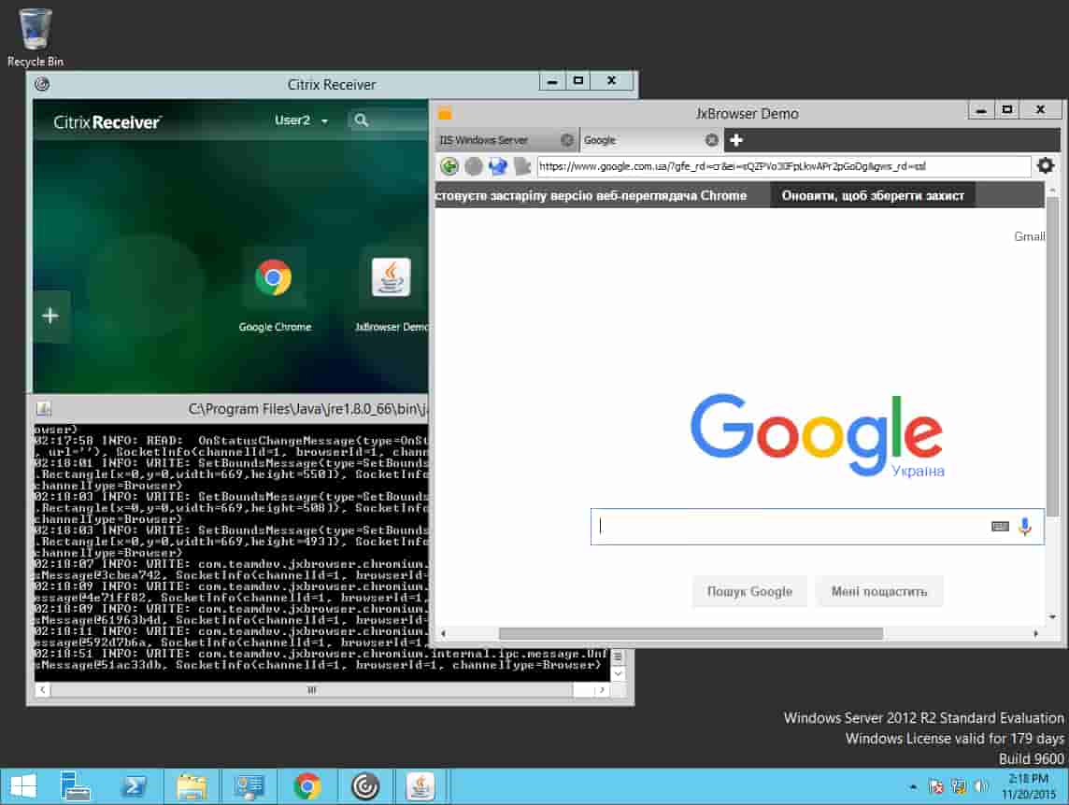The image size is (1069, 805).
Task: Start voice search with microphone icon
Action: point(1025,526)
